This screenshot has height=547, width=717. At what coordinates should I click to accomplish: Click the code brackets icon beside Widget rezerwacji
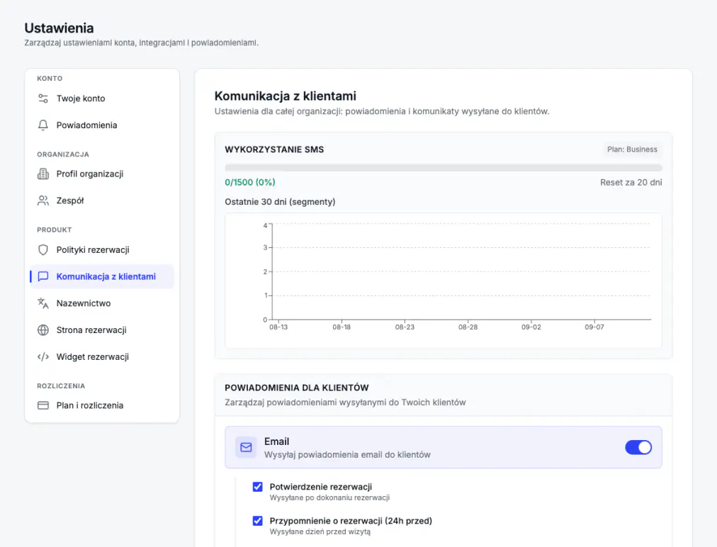point(43,356)
